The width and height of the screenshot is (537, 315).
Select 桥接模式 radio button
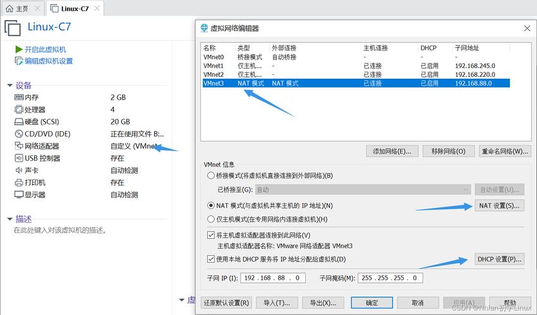point(211,176)
